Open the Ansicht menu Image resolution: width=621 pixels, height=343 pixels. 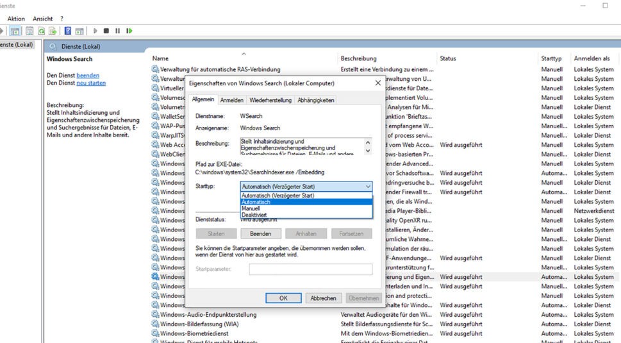[43, 19]
